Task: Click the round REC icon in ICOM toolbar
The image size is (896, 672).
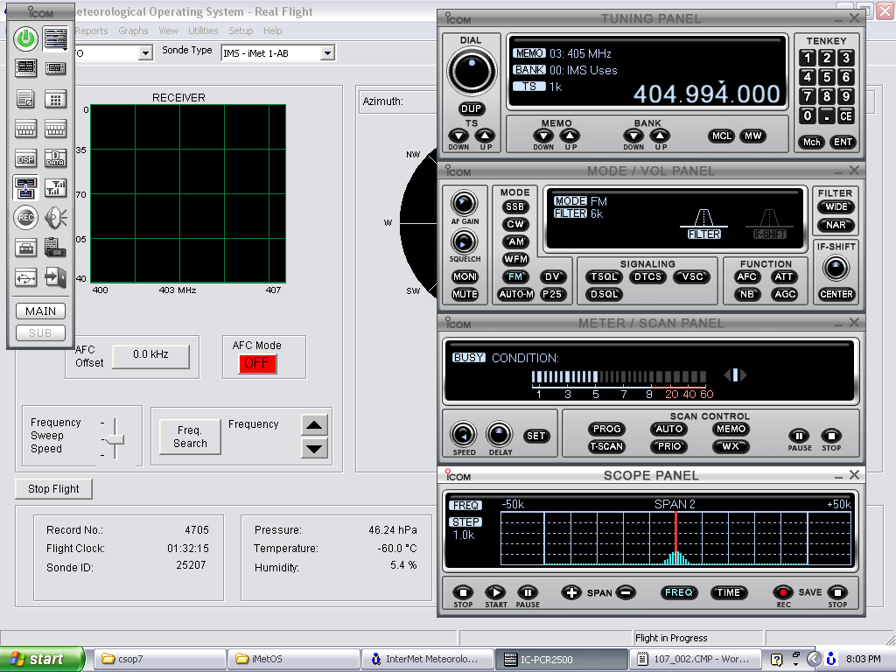Action: tap(25, 218)
